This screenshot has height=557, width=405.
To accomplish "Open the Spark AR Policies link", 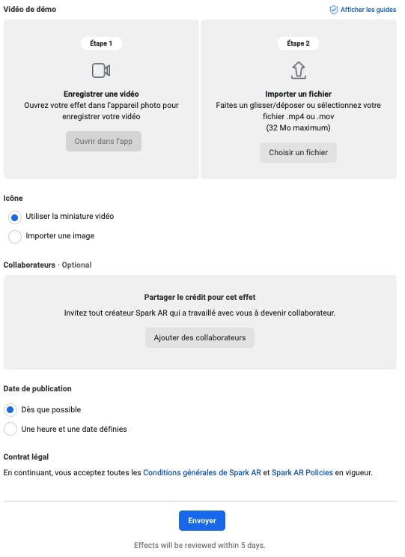I will [x=302, y=472].
